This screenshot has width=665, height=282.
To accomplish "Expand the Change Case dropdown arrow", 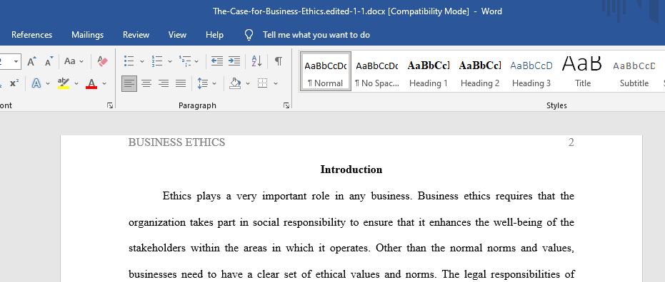I will click(x=81, y=62).
